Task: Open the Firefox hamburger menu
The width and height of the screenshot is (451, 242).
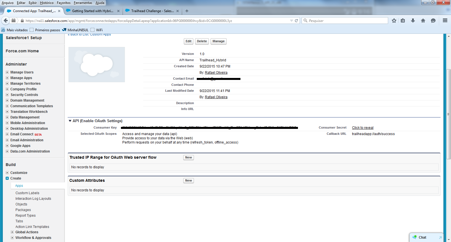Action: [445, 21]
